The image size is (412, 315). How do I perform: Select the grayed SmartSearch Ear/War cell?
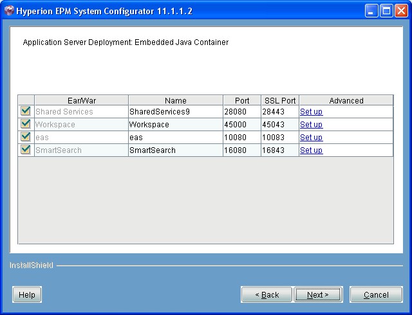point(82,150)
